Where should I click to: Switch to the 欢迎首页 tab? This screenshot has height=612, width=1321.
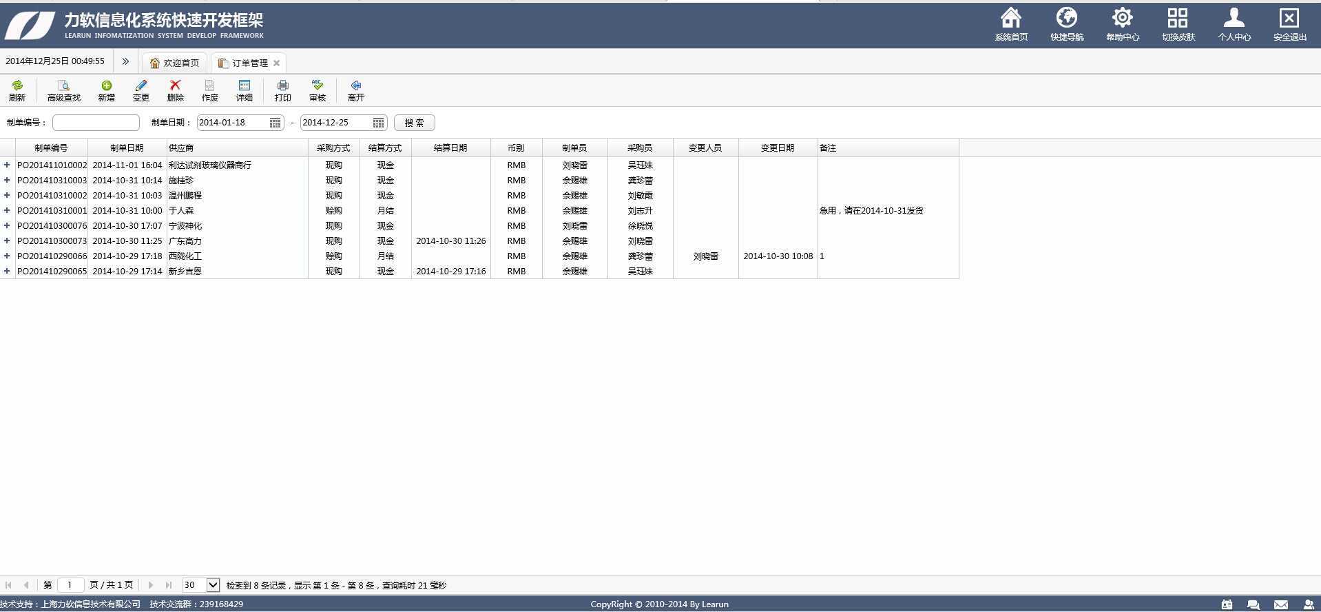click(x=174, y=63)
